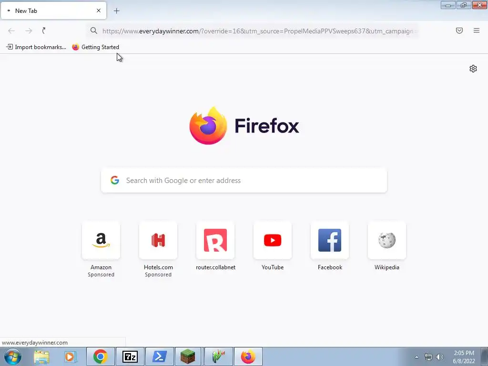Click the Import bookmarks arrow icon
The image size is (488, 366).
tap(10, 47)
